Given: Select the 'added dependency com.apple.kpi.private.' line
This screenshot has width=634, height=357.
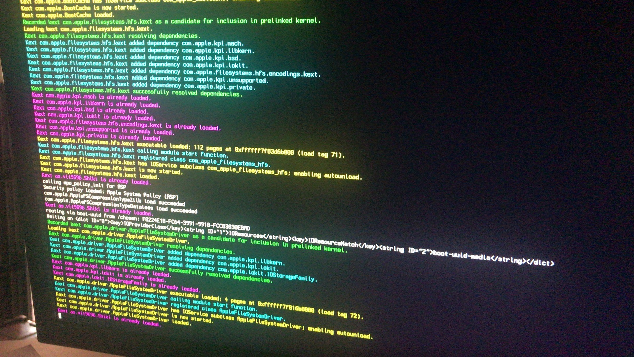Looking at the screenshot, I should click(x=143, y=85).
